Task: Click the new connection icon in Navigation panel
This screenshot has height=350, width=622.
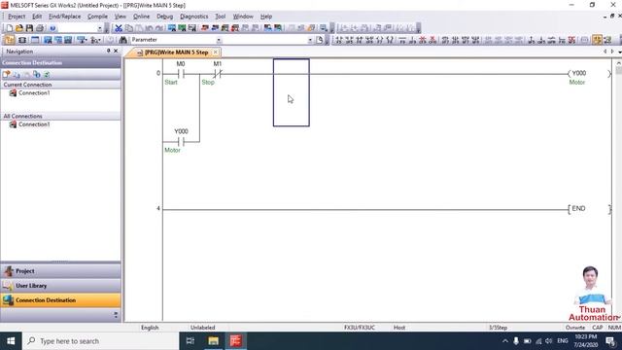Action: click(x=7, y=74)
